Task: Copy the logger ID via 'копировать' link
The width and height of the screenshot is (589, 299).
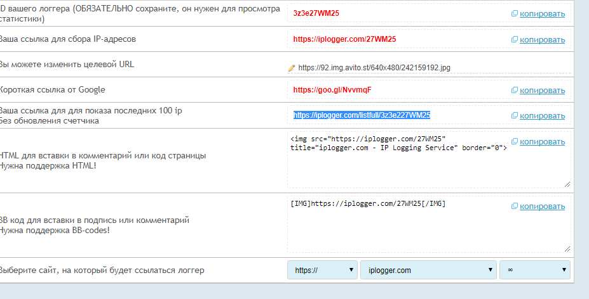Action: [x=542, y=14]
